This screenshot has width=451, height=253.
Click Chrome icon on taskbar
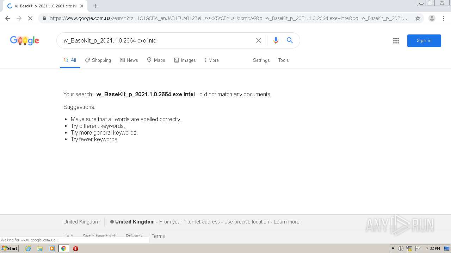(63, 248)
